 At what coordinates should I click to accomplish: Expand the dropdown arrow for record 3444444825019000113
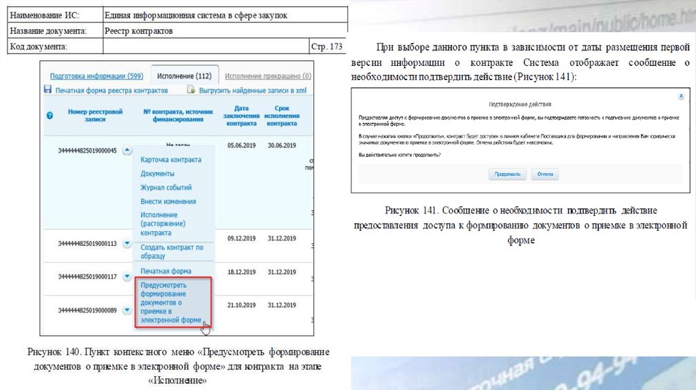[x=126, y=243]
